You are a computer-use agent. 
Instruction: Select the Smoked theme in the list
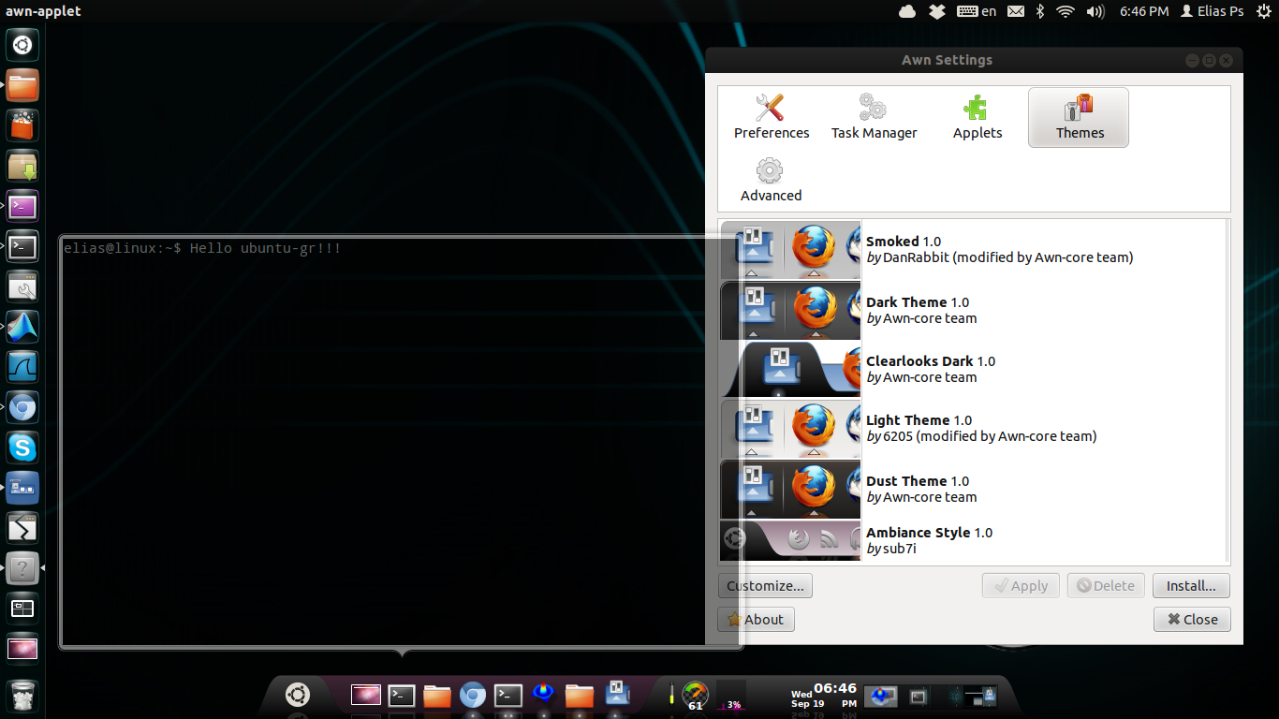pyautogui.click(x=974, y=249)
